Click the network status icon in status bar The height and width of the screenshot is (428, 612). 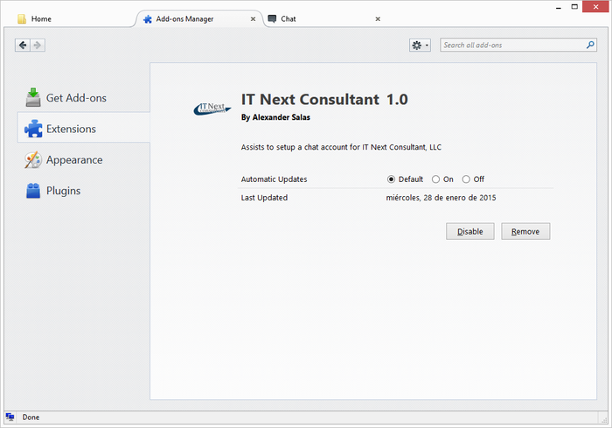tap(10, 417)
